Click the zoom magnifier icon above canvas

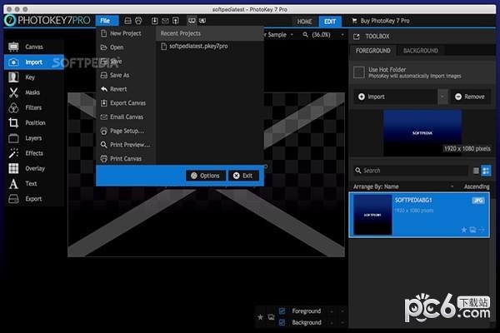[x=306, y=34]
